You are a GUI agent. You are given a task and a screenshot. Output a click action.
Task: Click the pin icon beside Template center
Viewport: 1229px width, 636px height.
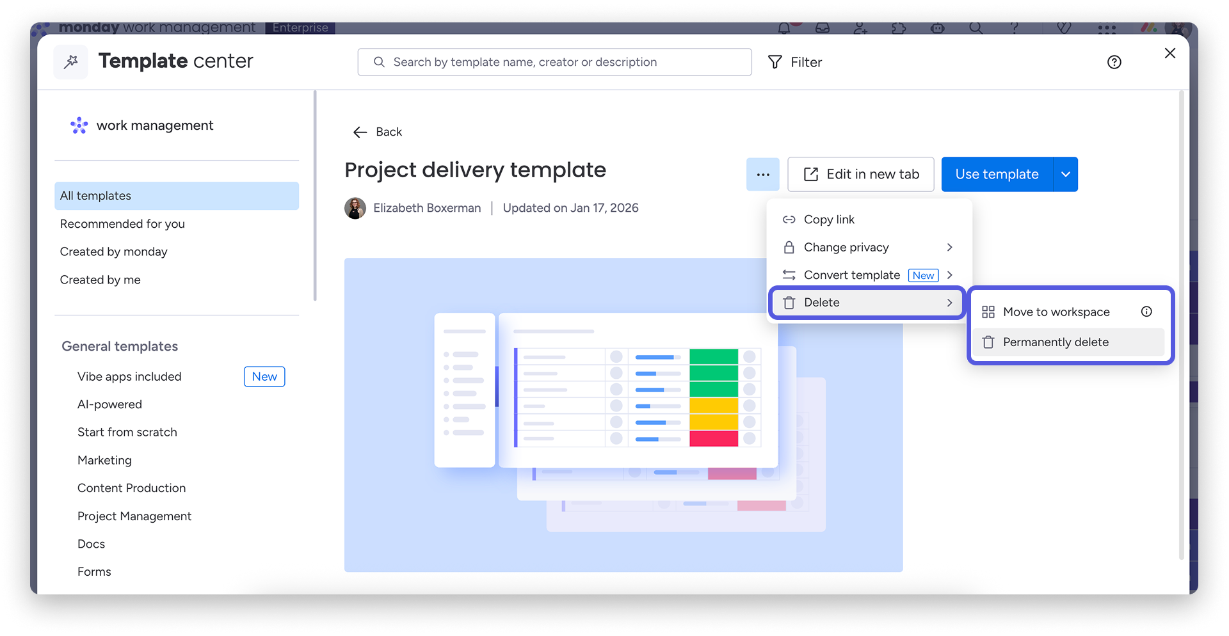(71, 61)
